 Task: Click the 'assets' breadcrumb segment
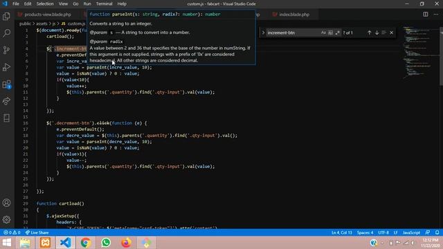(42, 24)
